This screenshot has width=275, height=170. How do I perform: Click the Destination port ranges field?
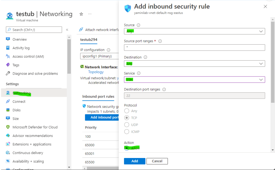194,96
